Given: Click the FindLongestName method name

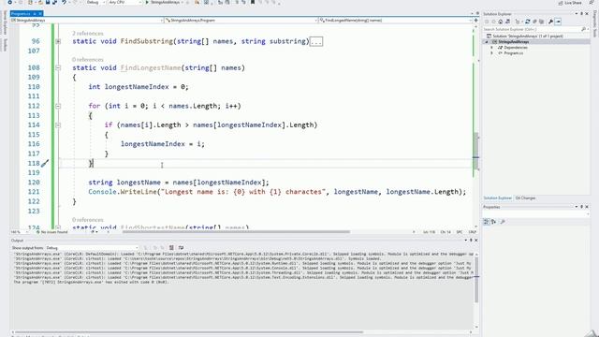Looking at the screenshot, I should point(151,67).
